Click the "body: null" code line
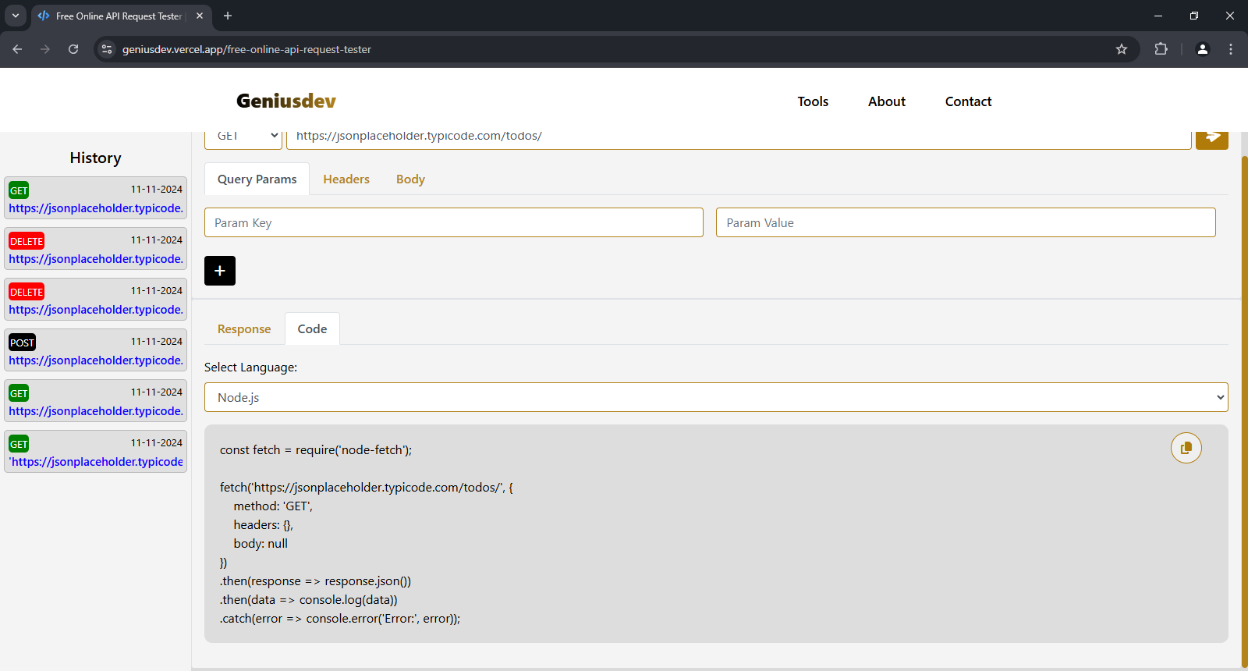Image resolution: width=1248 pixels, height=671 pixels. coord(261,544)
